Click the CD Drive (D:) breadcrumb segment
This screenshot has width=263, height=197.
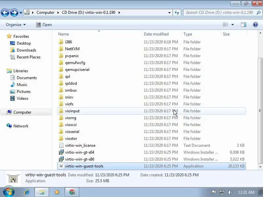88,12
